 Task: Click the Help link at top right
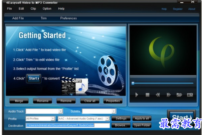[164, 9]
